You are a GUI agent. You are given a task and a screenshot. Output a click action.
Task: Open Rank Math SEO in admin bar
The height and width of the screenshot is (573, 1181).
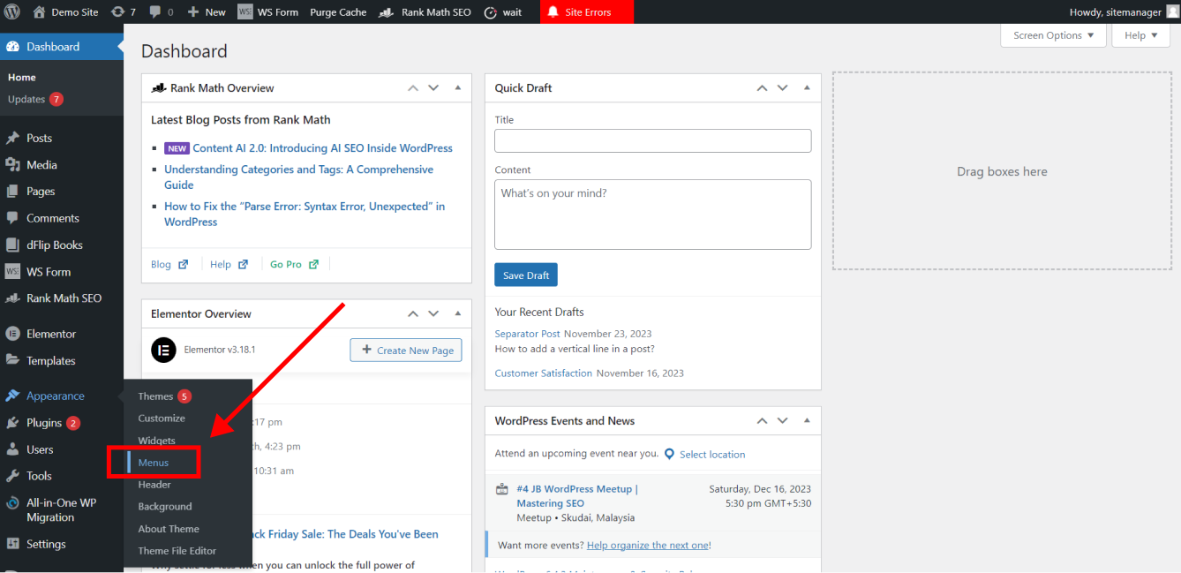click(425, 12)
